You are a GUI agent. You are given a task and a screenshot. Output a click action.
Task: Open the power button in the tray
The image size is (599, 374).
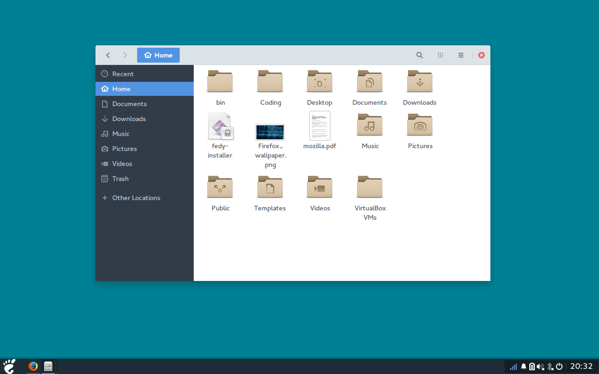tap(559, 367)
